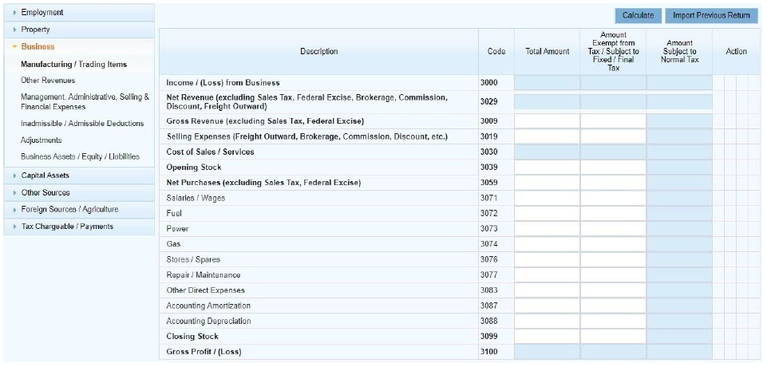Expand the Property section
767x367 pixels.
(79, 30)
